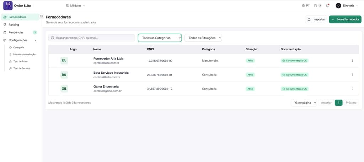Click Ativo badge for Fornecedor Alfa
Image resolution: width=364 pixels, height=162 pixels.
250,61
